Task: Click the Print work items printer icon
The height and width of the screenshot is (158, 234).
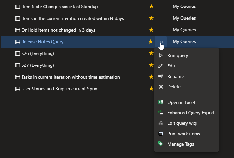Action: (x=161, y=133)
